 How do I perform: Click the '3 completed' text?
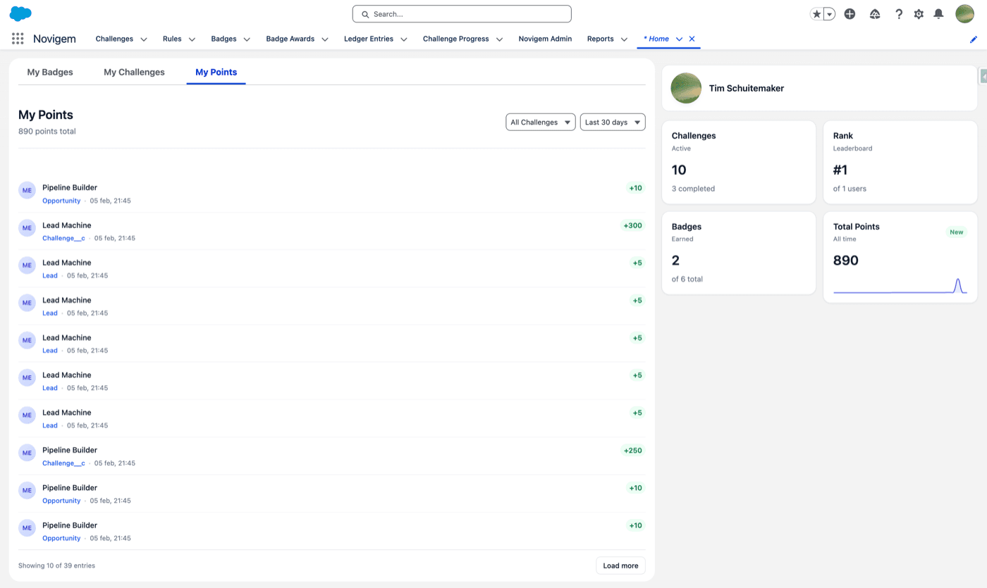[x=693, y=189]
